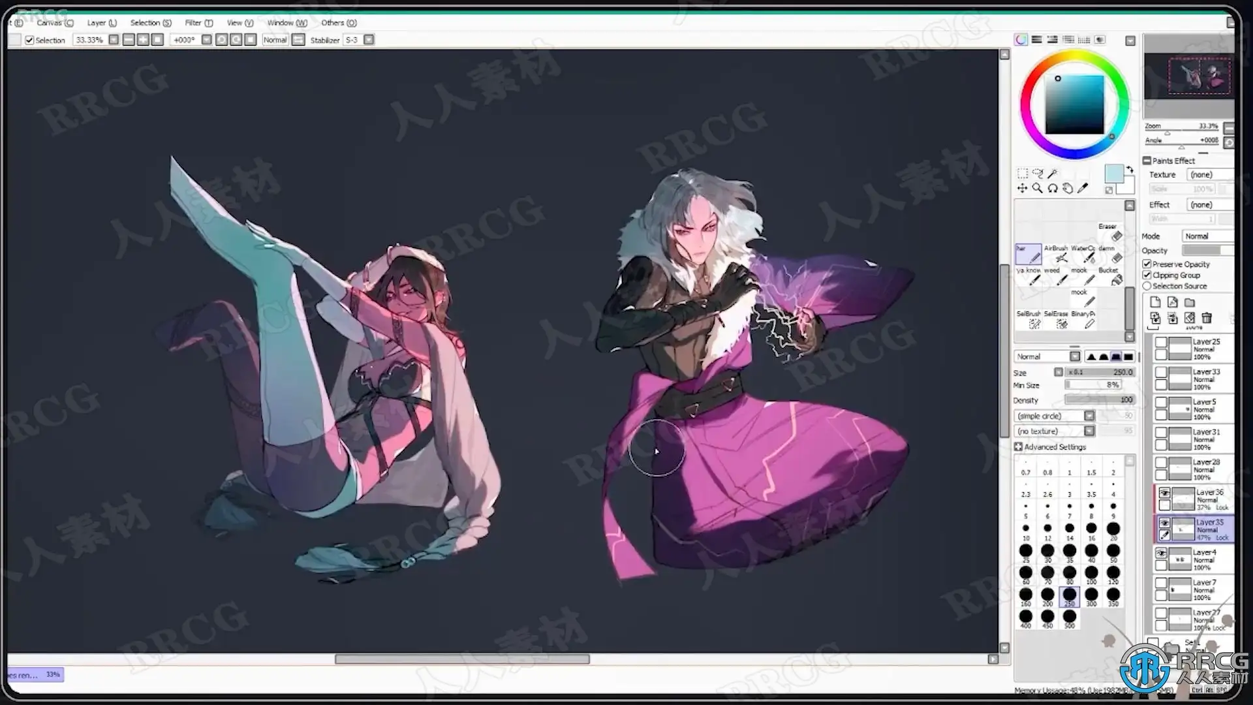Collapse the Advanced Settings section
Viewport: 1253px width, 705px height.
click(x=1018, y=447)
